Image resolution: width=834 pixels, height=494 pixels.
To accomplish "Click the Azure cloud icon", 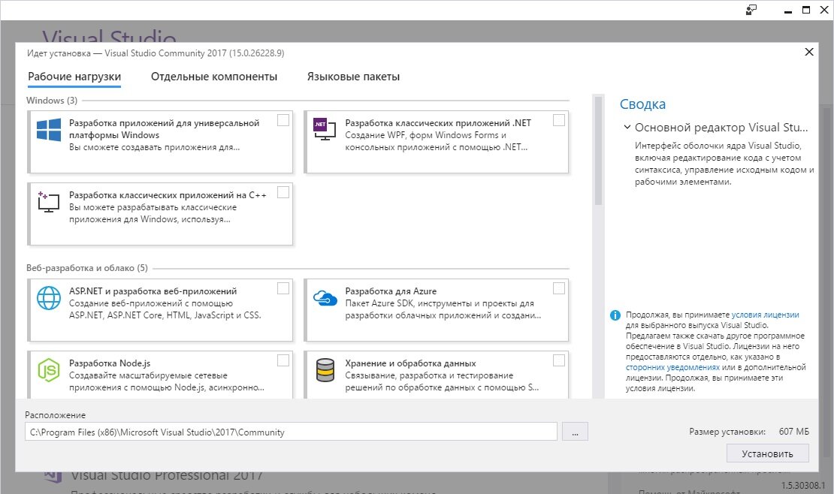I will [x=325, y=298].
